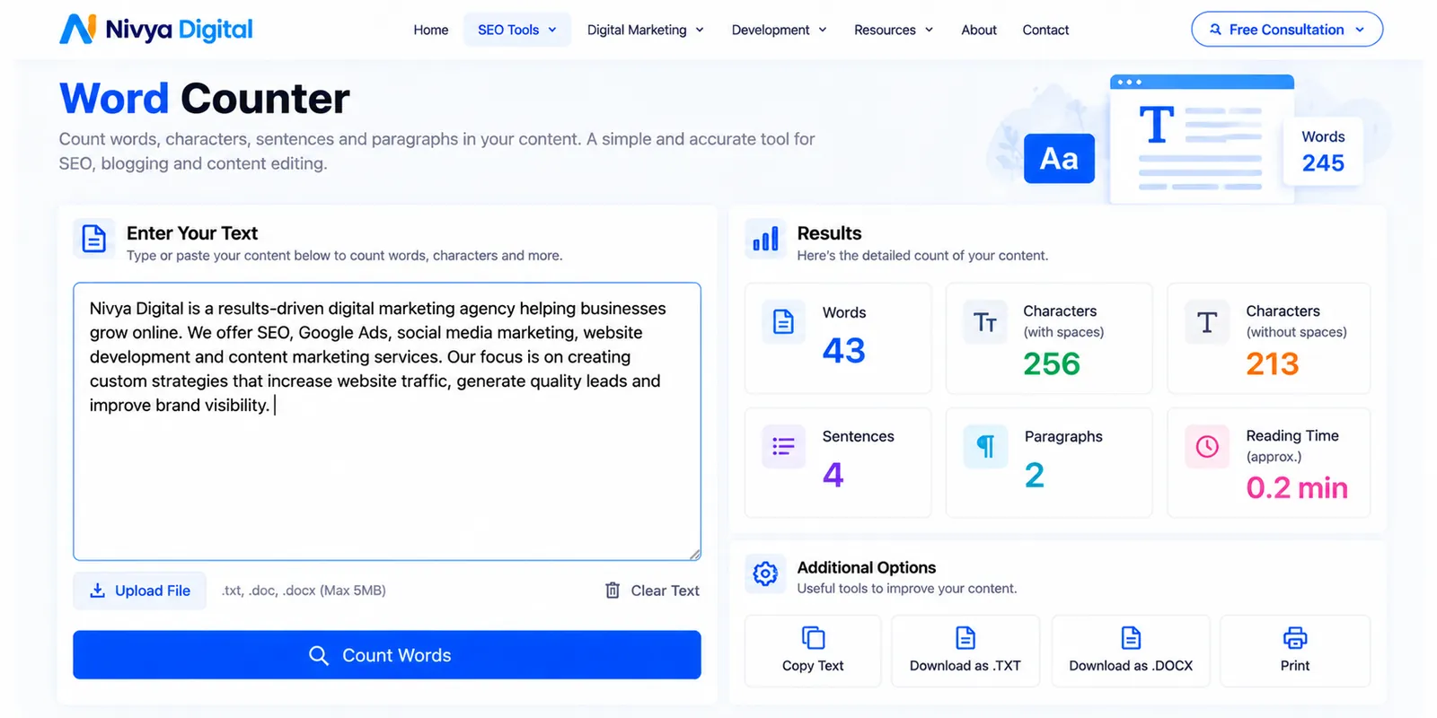Open the Free Consultation dropdown
Viewport: 1437px width, 718px height.
click(x=1287, y=30)
